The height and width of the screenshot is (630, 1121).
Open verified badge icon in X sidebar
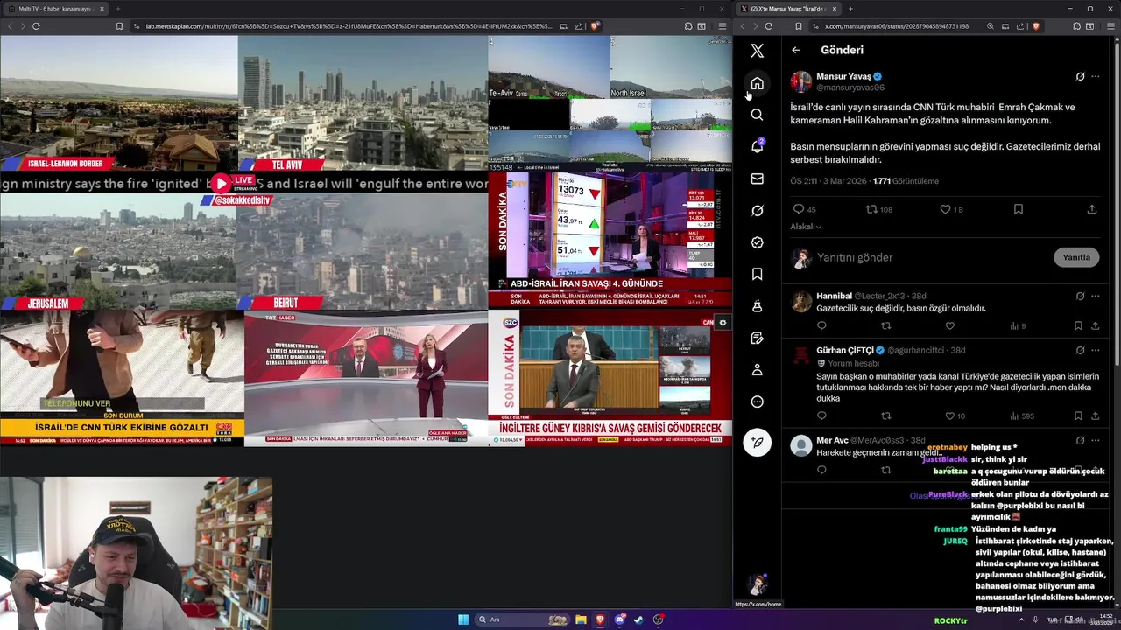pyautogui.click(x=757, y=242)
